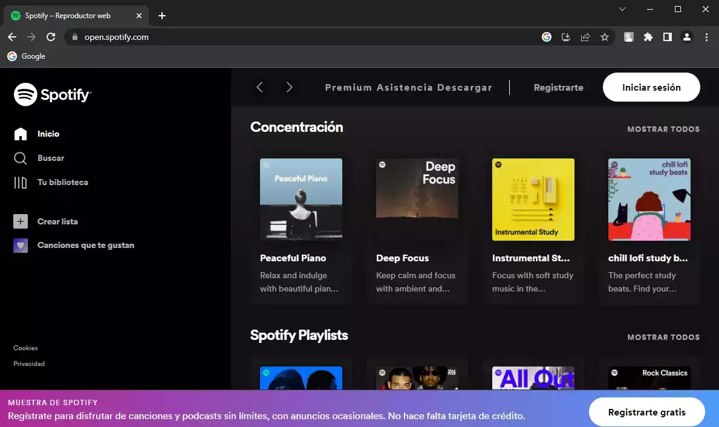Image resolution: width=719 pixels, height=427 pixels.
Task: Open the blue cover in Spotify Playlists
Action: [x=301, y=378]
